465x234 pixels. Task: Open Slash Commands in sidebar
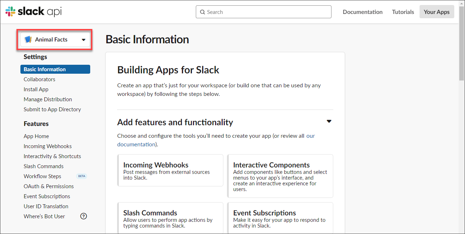[x=44, y=166]
